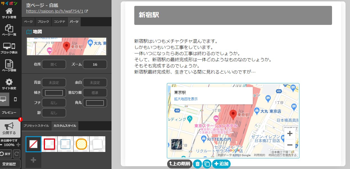Open the ページ一覧 page list
350x169 pixels.
[x=9, y=30]
